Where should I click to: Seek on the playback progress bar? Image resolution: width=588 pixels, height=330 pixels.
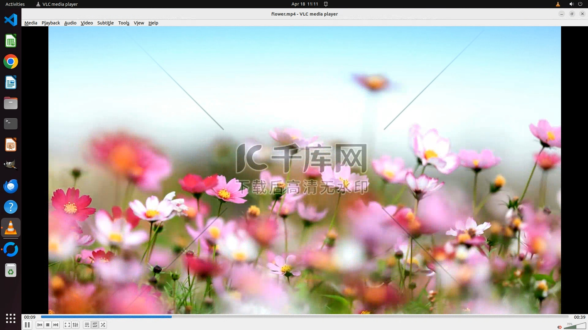(304, 317)
